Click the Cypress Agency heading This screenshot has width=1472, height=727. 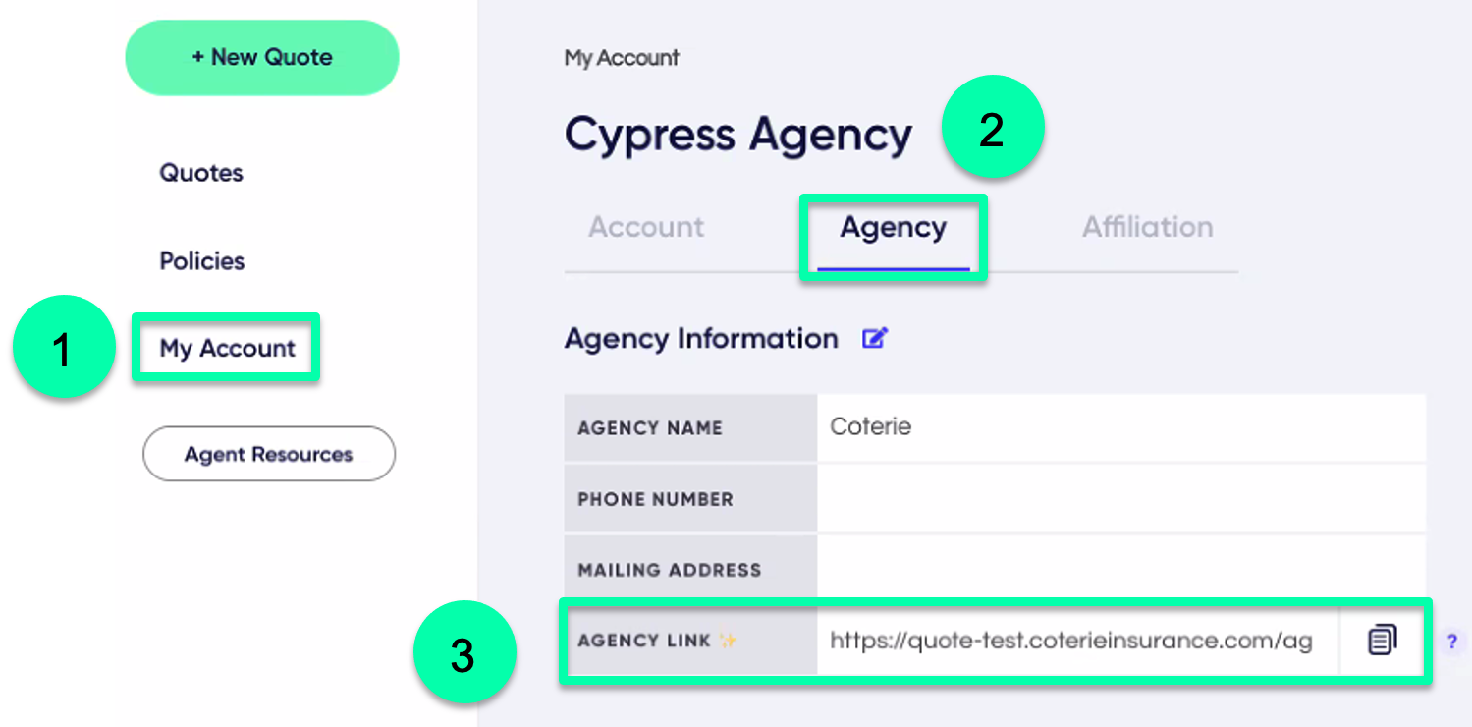[x=738, y=136]
